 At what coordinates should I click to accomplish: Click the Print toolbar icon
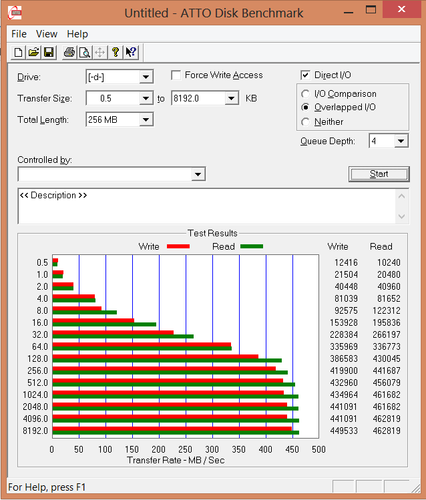tap(69, 52)
